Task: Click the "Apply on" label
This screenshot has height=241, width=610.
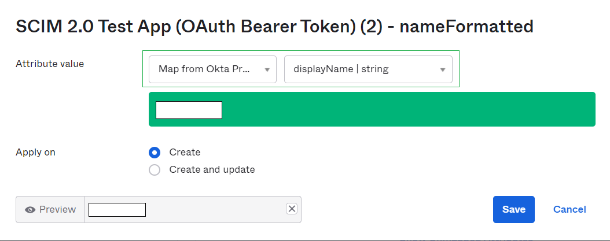Action: point(36,153)
